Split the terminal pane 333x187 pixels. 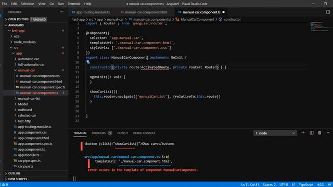click(x=311, y=133)
